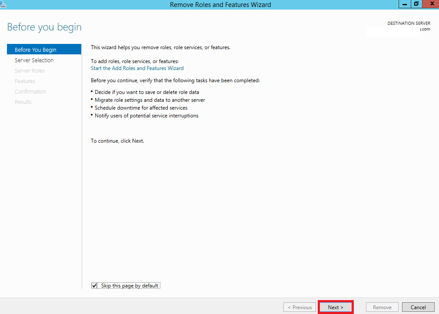Click the Remove Roles and Features Wizard title bar
This screenshot has height=314, width=439.
click(x=219, y=4)
